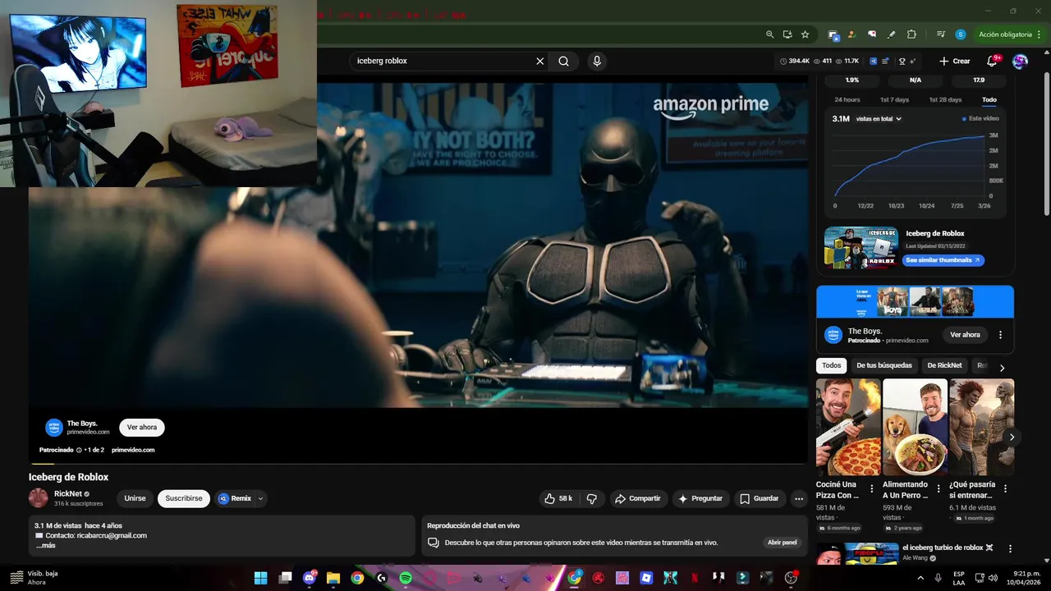
Task: Select the 24 hours stats tab
Action: pyautogui.click(x=847, y=99)
